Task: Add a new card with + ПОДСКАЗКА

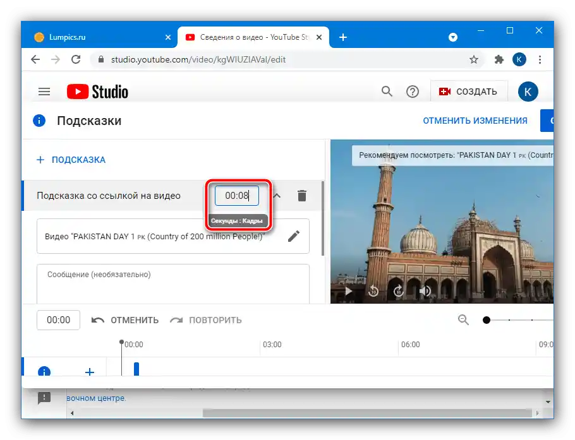Action: click(x=71, y=160)
